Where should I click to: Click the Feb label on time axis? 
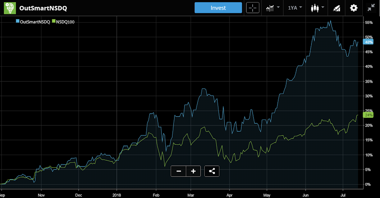(x=156, y=195)
